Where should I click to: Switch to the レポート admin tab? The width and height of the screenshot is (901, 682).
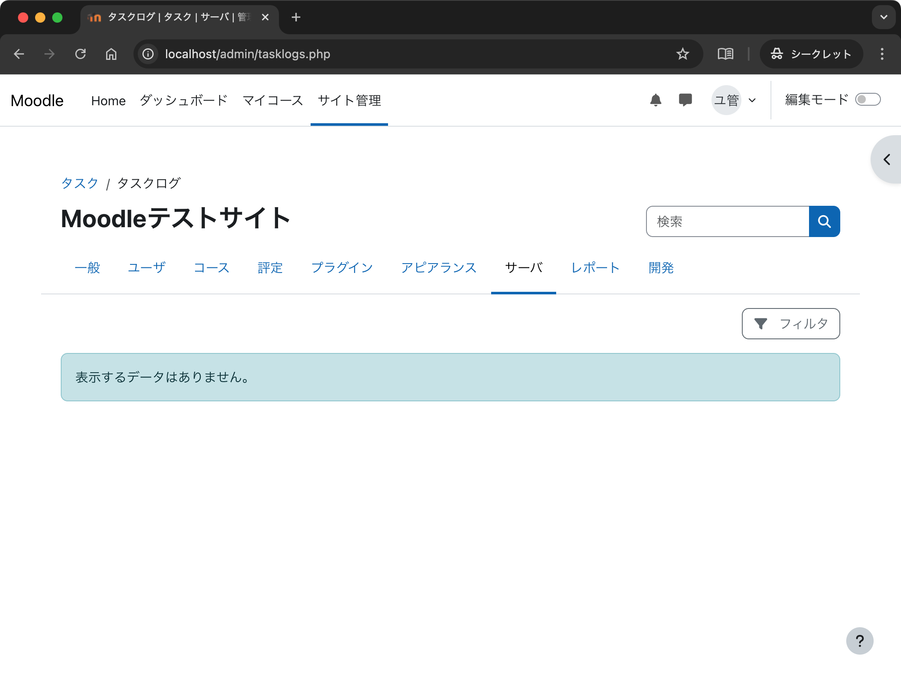(595, 268)
